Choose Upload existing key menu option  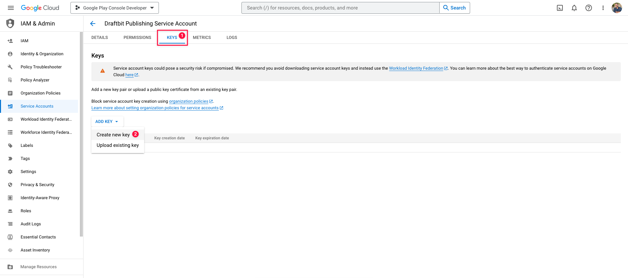click(x=118, y=145)
